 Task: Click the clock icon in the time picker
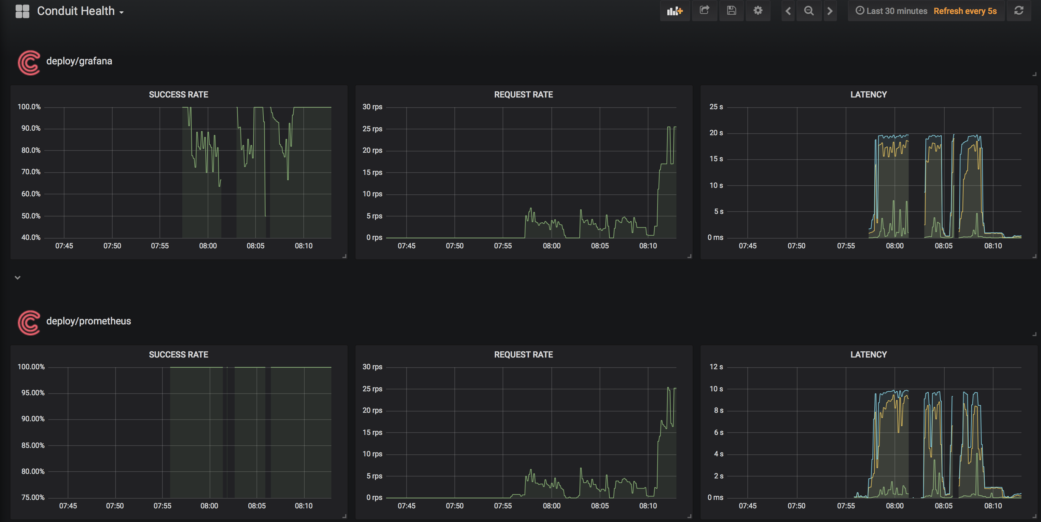point(860,11)
